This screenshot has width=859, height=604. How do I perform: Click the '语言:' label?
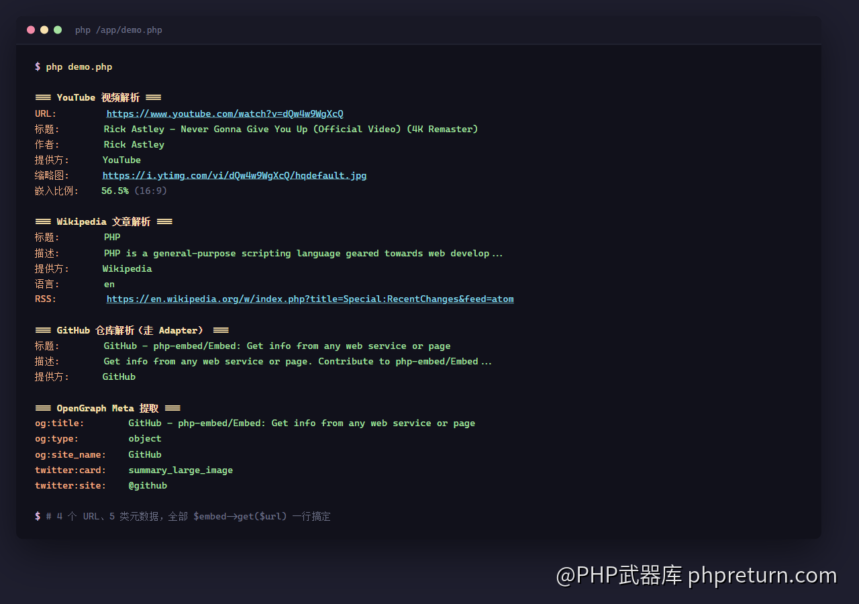47,285
